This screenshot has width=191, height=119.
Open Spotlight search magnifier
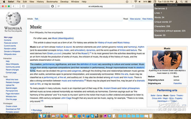[x=181, y=2]
